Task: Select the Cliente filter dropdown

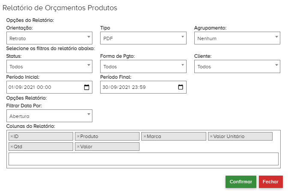Action: click(x=238, y=66)
